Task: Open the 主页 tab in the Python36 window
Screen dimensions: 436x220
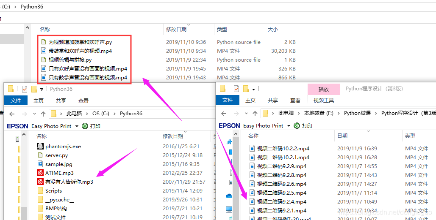Action: click(x=39, y=100)
